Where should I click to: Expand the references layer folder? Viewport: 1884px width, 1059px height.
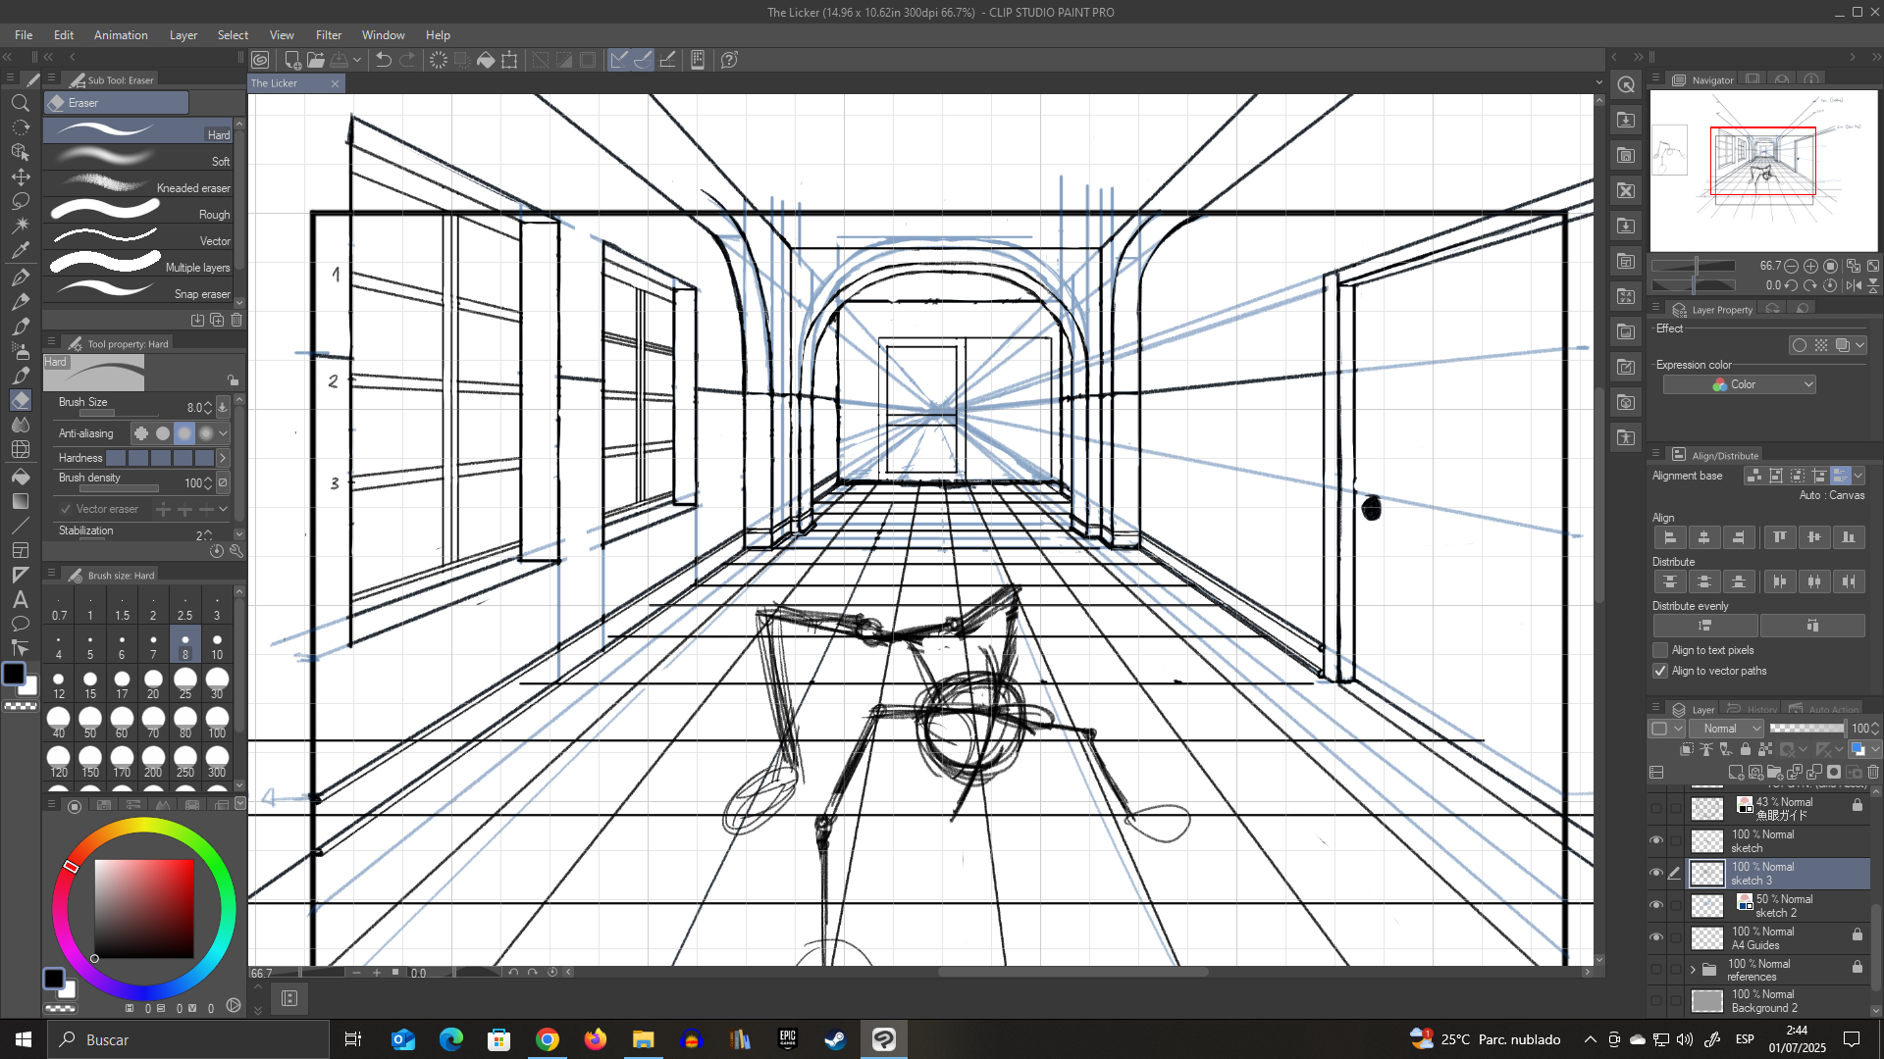[1693, 970]
